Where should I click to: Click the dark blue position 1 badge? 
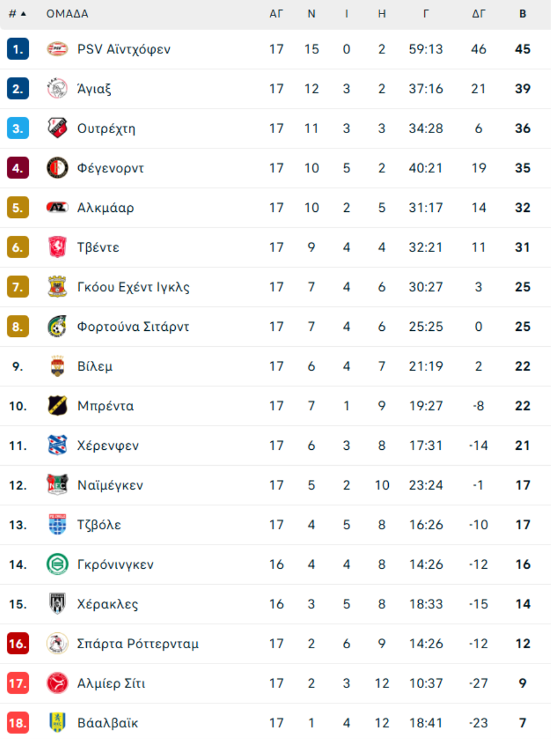pos(18,49)
